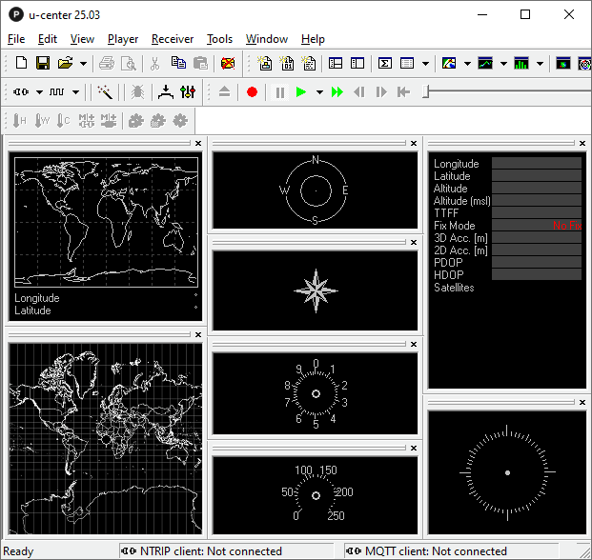
Task: Click the Copy icon in toolbar
Action: (x=178, y=64)
